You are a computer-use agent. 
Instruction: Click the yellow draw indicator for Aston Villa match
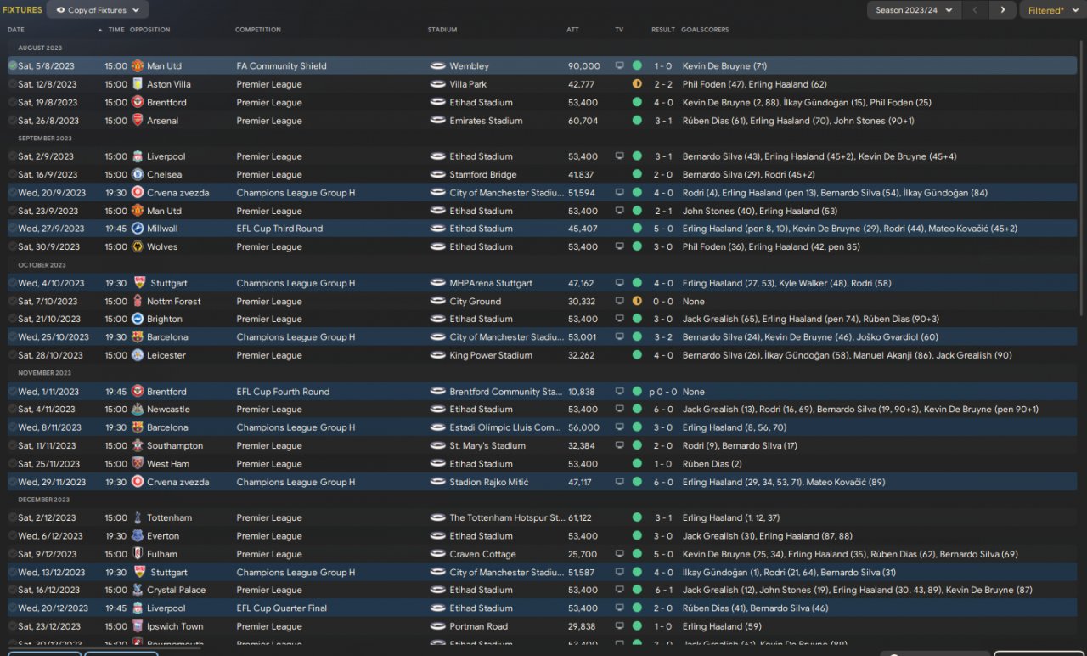coord(637,84)
